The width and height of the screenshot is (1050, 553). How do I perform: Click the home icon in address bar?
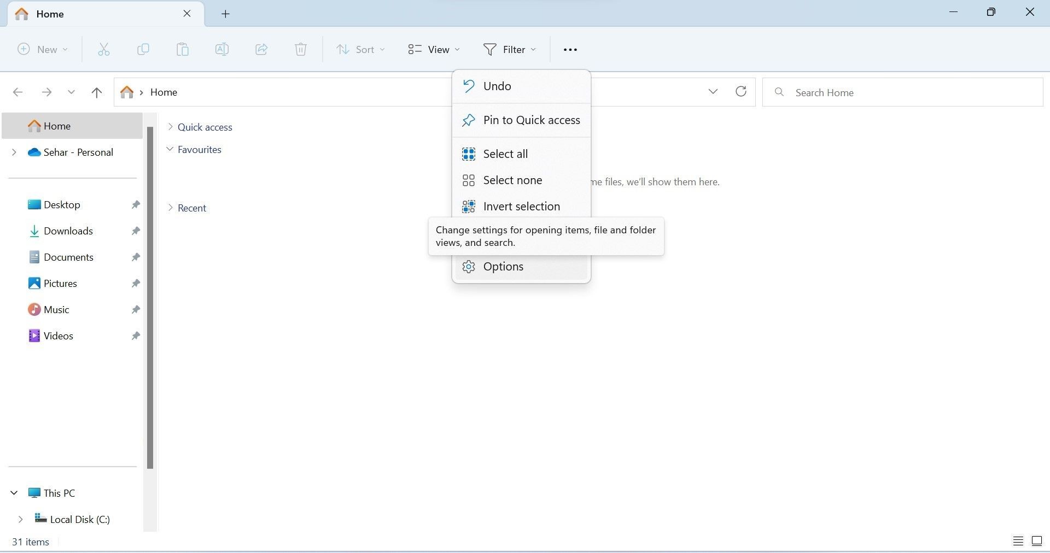(127, 92)
